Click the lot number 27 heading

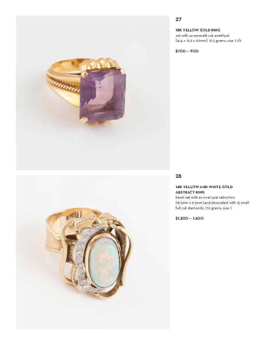tap(178, 19)
